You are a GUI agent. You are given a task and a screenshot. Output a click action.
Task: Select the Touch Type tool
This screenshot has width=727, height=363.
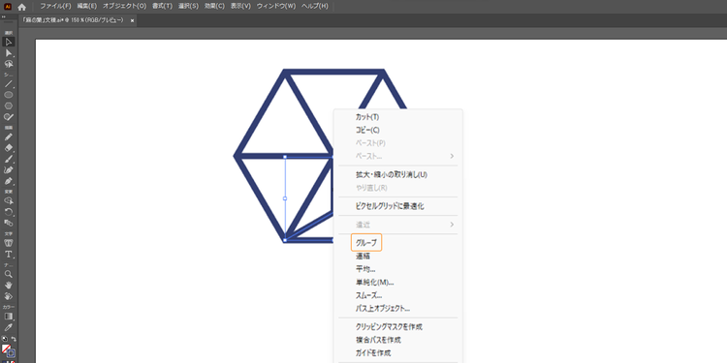click(9, 243)
